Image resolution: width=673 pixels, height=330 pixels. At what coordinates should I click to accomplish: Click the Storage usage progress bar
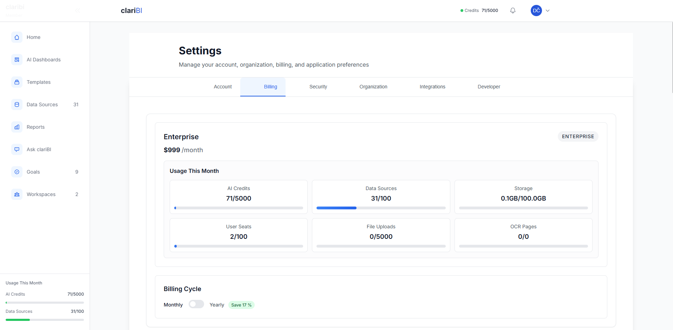point(523,208)
